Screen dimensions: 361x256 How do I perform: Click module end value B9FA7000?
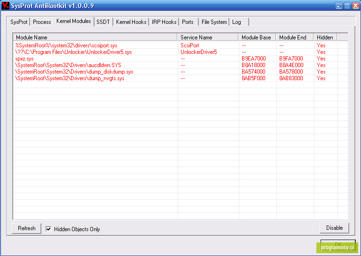point(291,59)
